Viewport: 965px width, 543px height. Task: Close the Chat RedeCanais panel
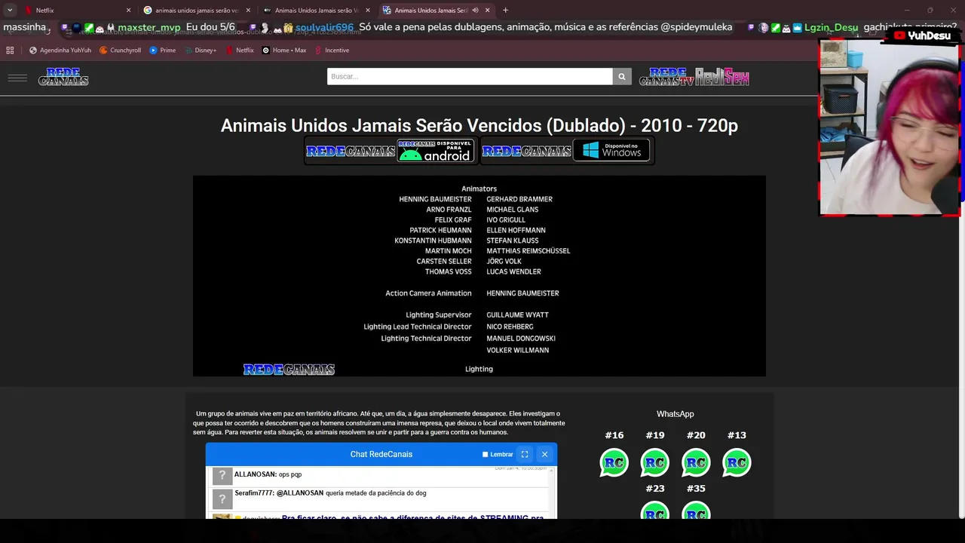point(544,454)
